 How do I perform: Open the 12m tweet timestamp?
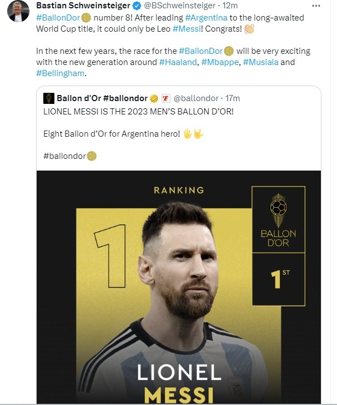[x=230, y=6]
